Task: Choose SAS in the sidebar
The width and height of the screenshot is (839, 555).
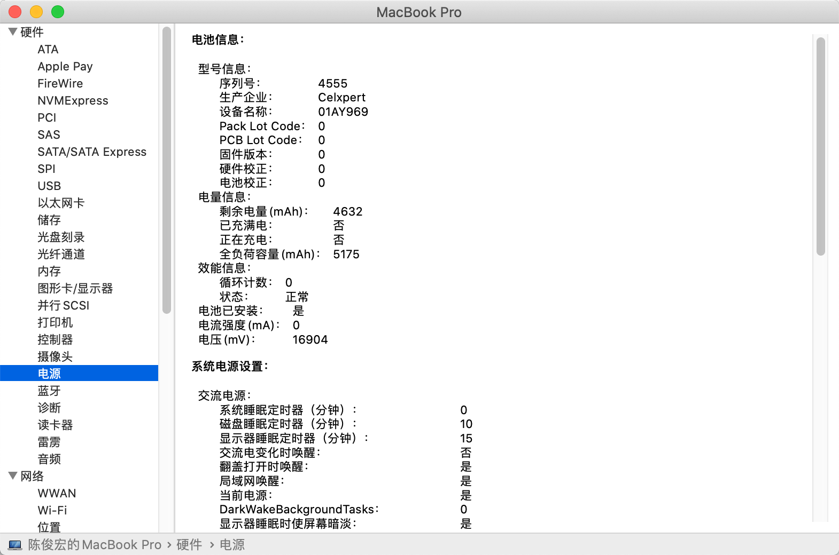Action: 49,134
